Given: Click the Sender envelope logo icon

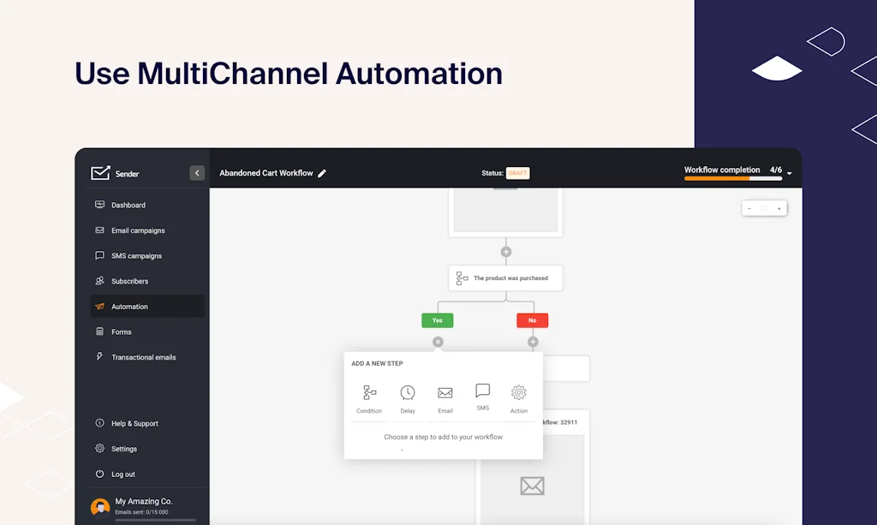Looking at the screenshot, I should tap(100, 173).
